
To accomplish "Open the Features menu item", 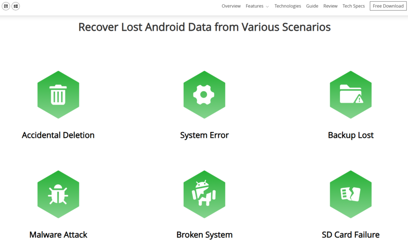I will [255, 6].
